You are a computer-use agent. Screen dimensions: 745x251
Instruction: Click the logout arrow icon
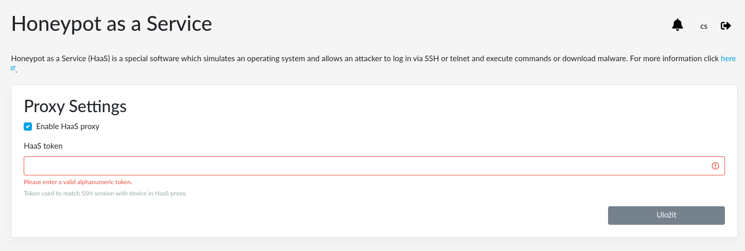(726, 26)
